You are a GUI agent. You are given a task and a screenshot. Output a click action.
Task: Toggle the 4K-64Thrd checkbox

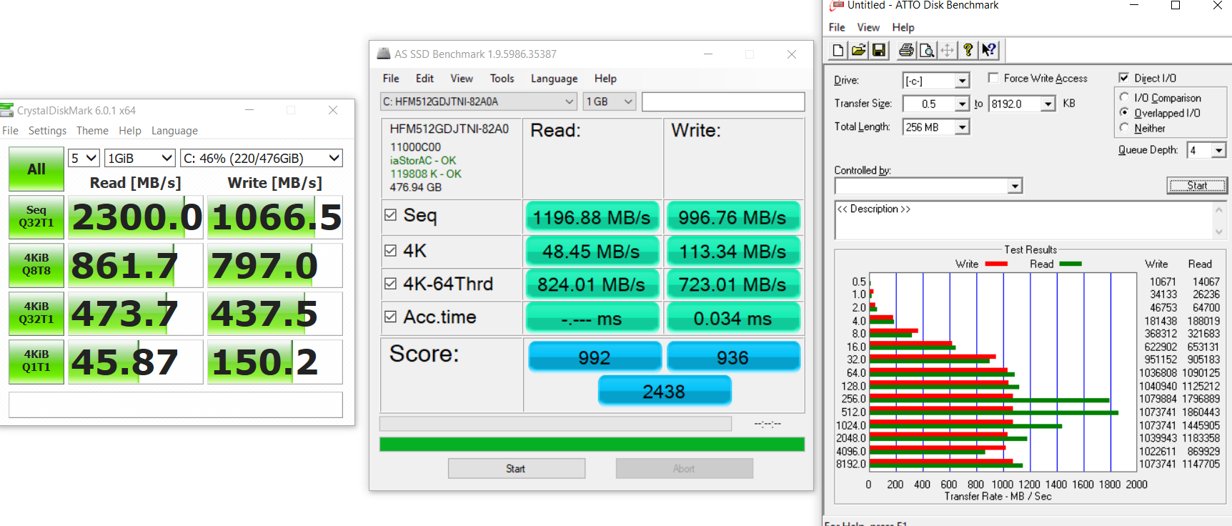[x=390, y=283]
